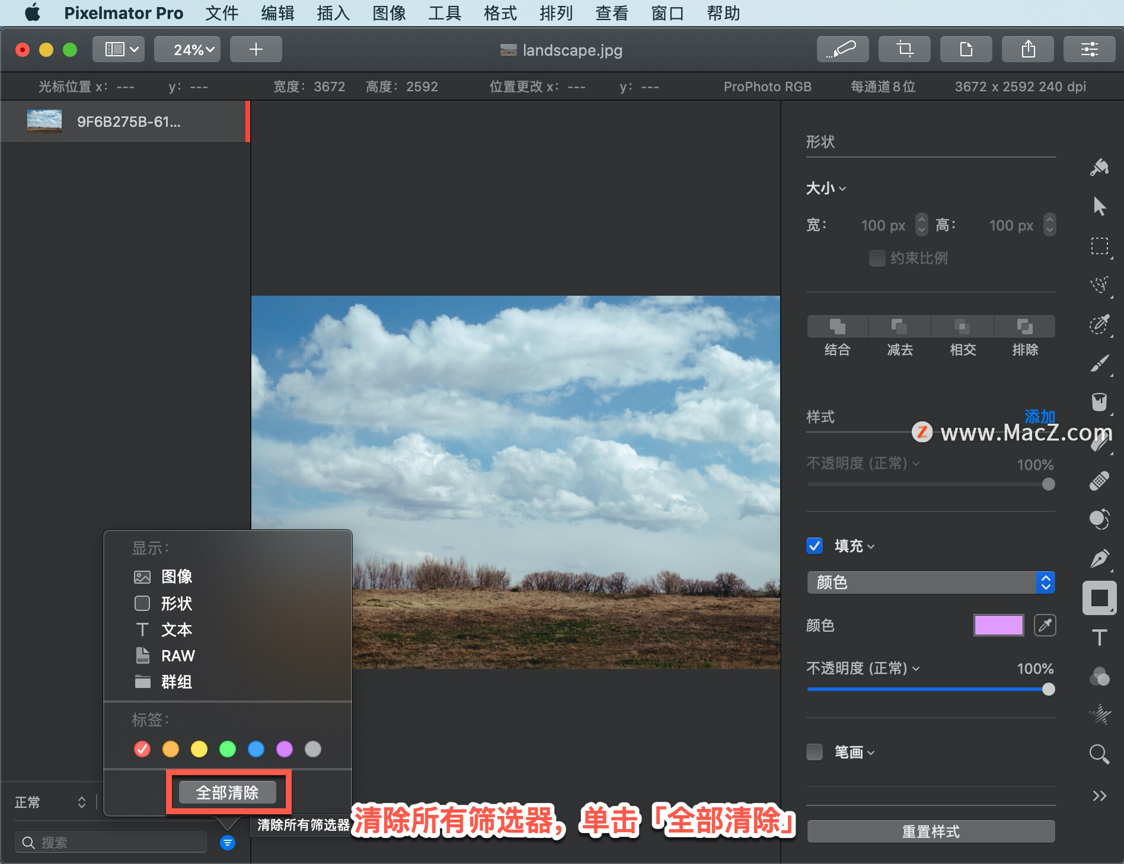Select the Style/paint bucket tool icon
Image resolution: width=1124 pixels, height=864 pixels.
coord(1100,168)
